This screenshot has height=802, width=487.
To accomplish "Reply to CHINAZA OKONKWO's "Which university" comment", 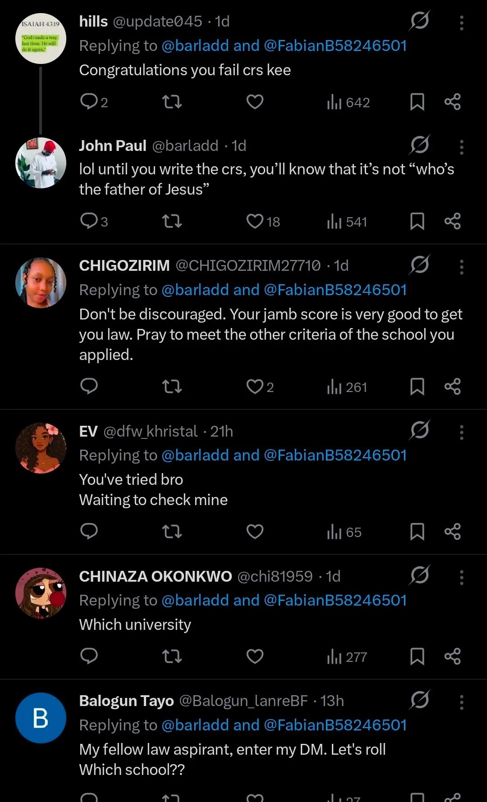I will click(x=89, y=656).
